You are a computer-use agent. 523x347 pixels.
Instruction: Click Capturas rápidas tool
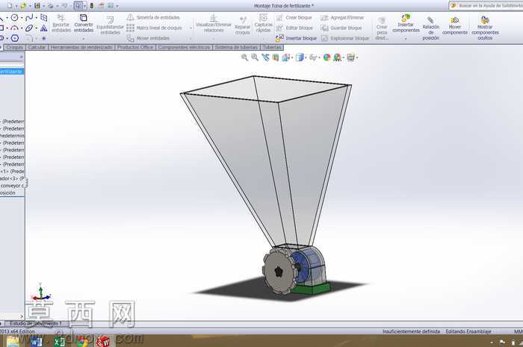263,23
